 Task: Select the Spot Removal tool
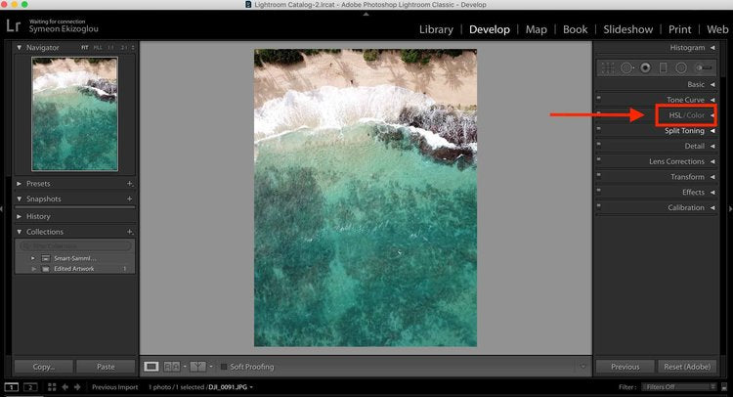[626, 67]
